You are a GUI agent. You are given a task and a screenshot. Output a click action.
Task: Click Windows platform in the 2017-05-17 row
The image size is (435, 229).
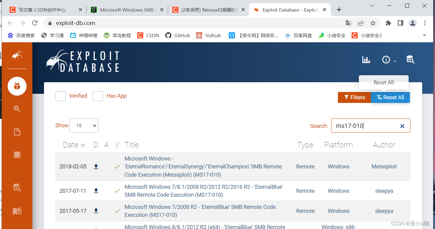point(338,211)
